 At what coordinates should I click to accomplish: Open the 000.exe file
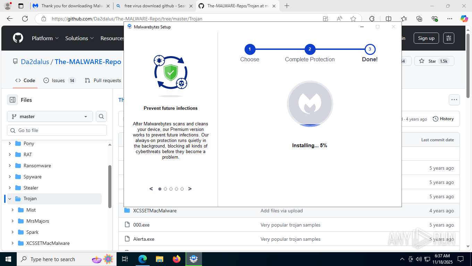click(141, 225)
